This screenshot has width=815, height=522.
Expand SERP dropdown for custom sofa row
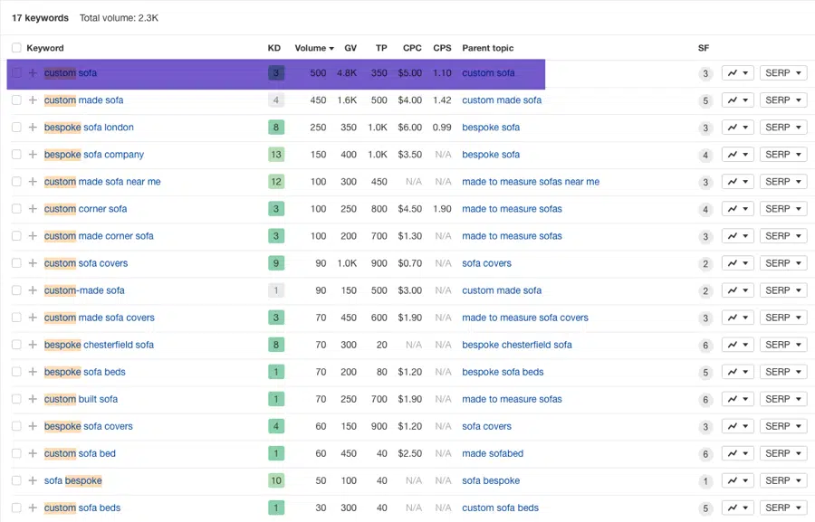pyautogui.click(x=782, y=73)
